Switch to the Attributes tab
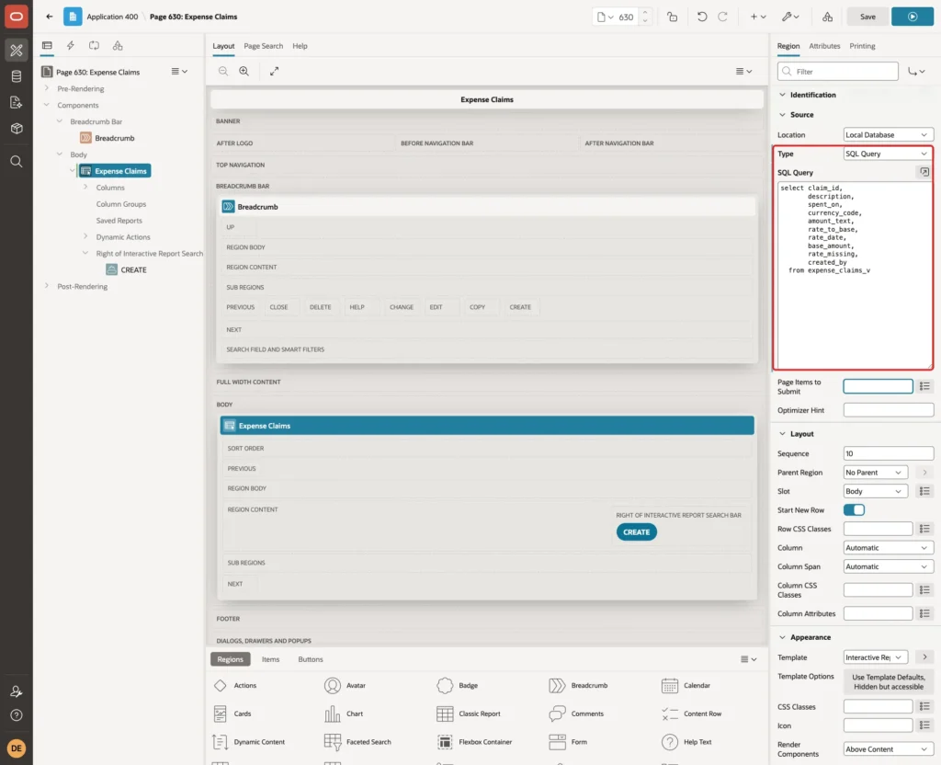This screenshot has height=765, width=941. pos(824,46)
